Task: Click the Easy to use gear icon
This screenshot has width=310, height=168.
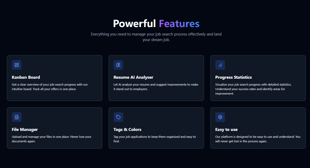Action: [220, 117]
